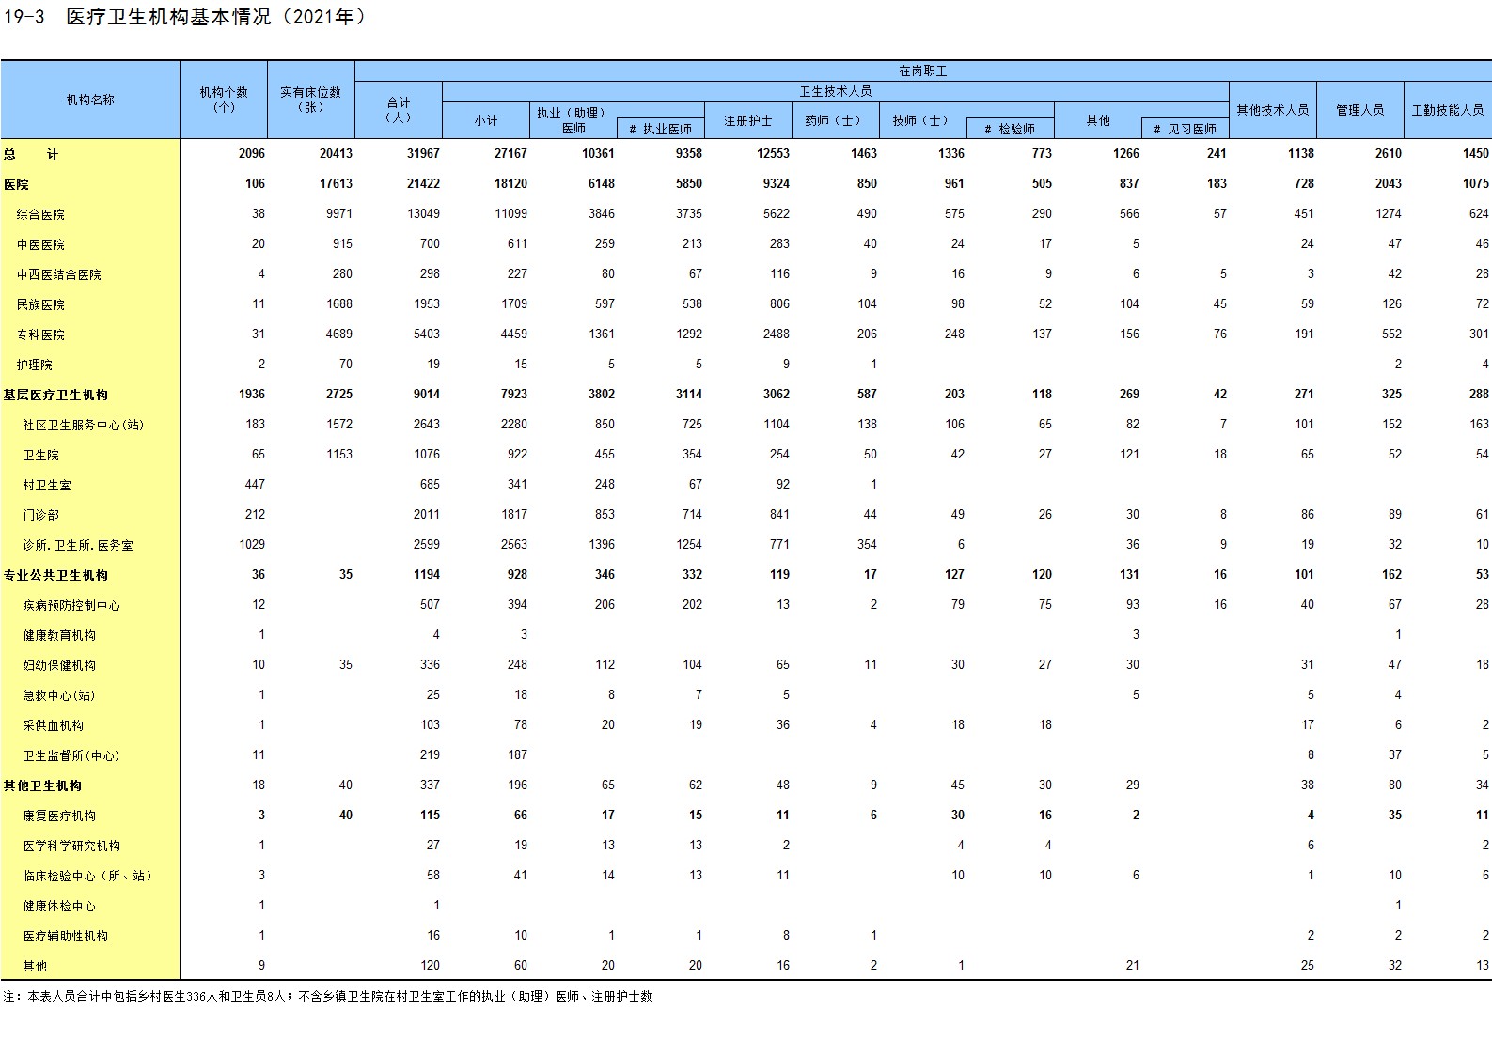Click the 基层医疗卫生机构 row label
1492x1041 pixels.
click(55, 395)
